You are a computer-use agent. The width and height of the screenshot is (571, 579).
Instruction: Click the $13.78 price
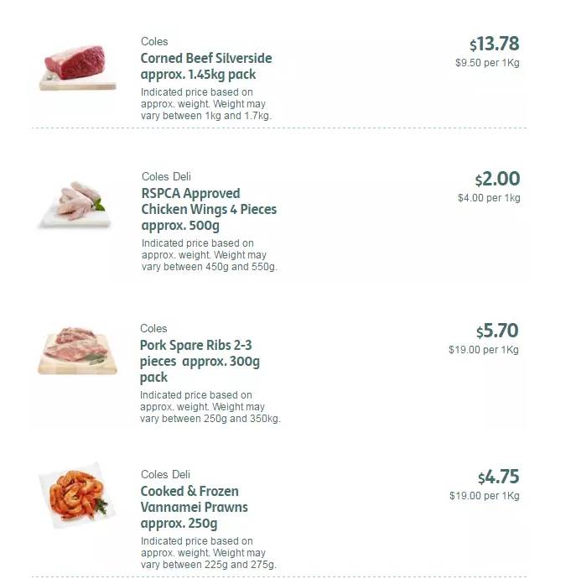click(x=494, y=44)
